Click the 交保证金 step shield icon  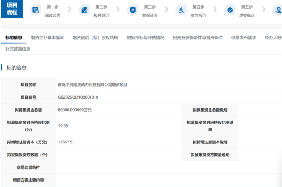[x=133, y=10]
